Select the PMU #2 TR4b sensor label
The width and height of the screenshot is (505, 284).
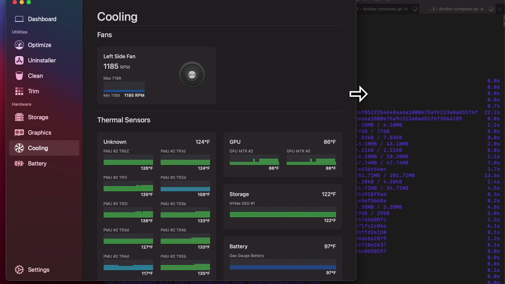pos(173,230)
